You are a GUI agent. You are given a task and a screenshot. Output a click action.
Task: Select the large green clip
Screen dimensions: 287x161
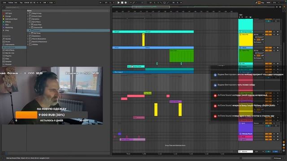pos(181,55)
